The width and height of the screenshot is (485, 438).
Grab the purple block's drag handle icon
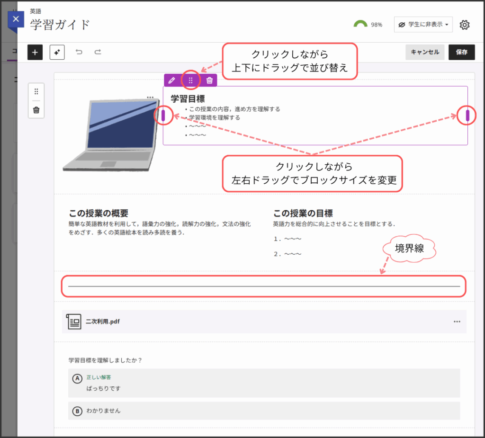pos(191,80)
